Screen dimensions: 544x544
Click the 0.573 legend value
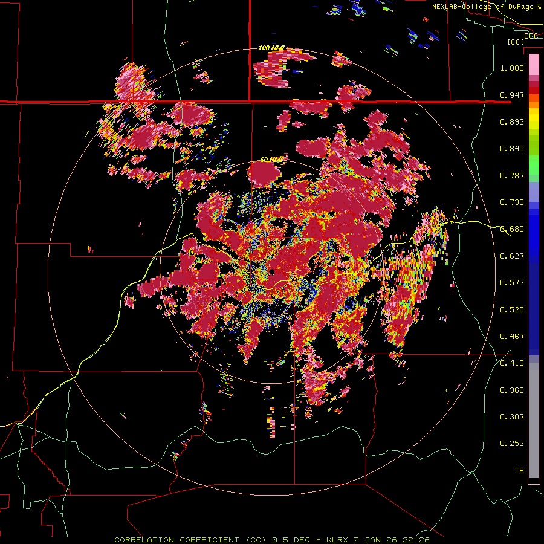click(x=512, y=283)
